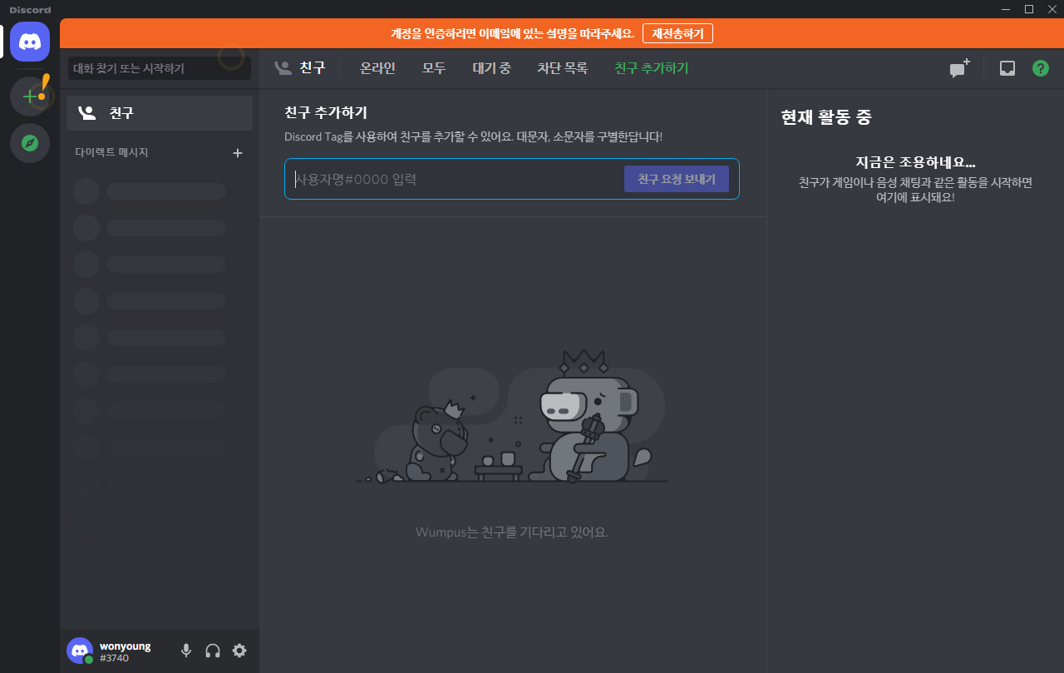Image resolution: width=1064 pixels, height=673 pixels.
Task: Focus the 사용자명#0000 입력 field
Action: pyautogui.click(x=457, y=179)
